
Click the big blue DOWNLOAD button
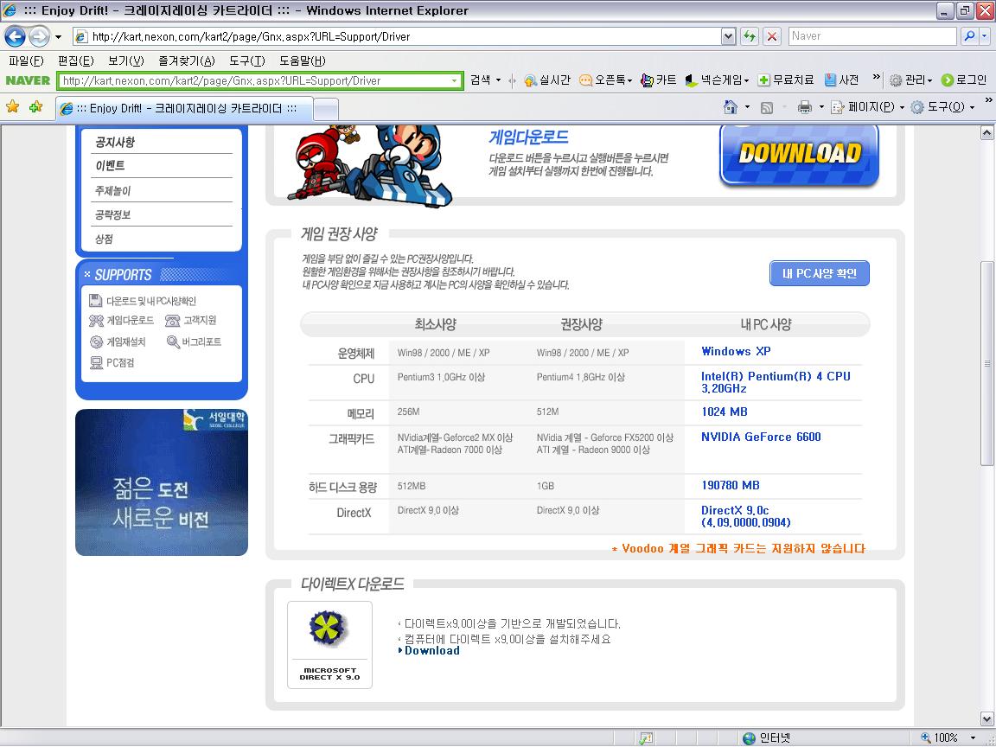click(799, 155)
